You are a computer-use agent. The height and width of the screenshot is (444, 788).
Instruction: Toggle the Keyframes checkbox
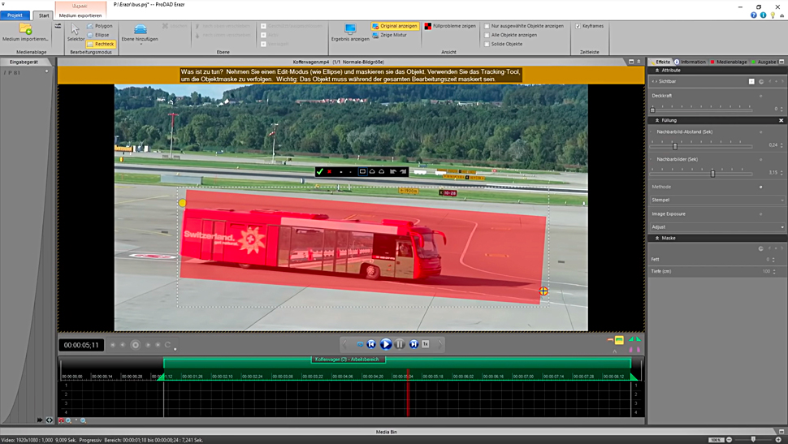[578, 26]
